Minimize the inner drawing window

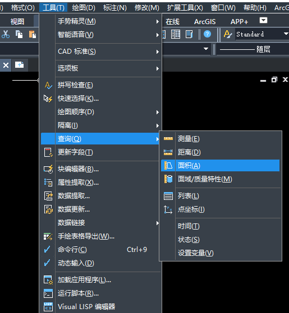[x=263, y=81]
